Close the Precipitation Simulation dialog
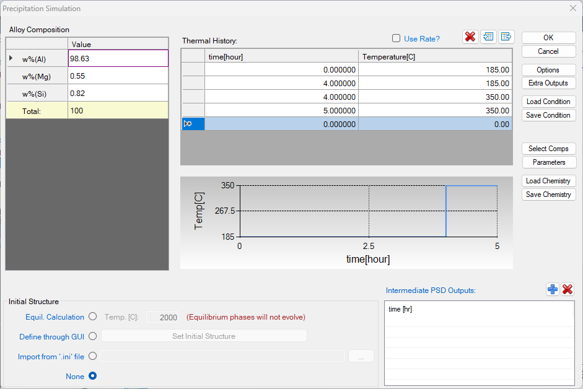583x389 pixels. 572,9
